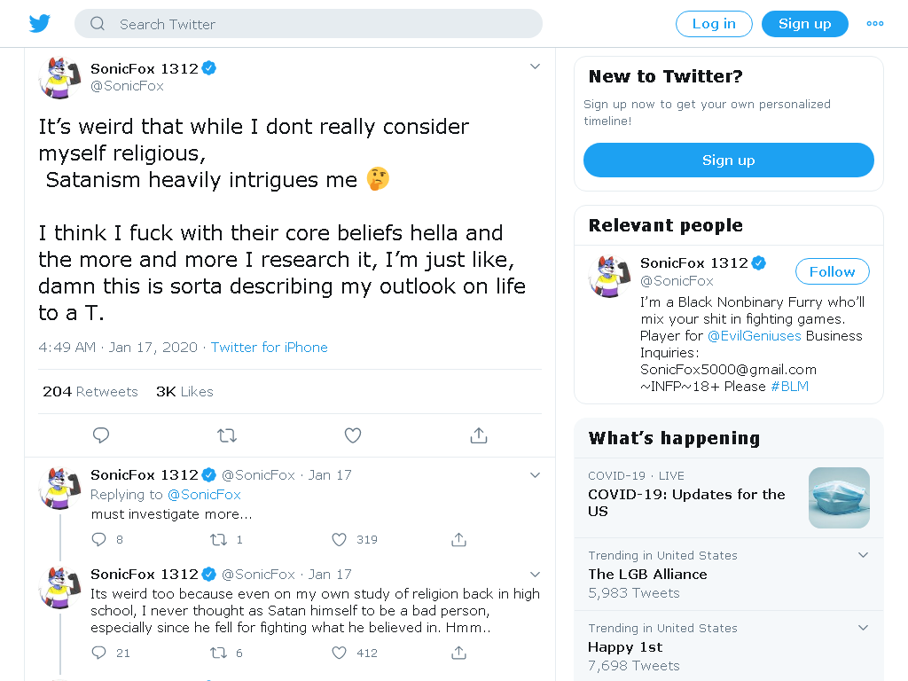
Task: Open options chevron for 'The LGB Alliance' trend
Action: point(863,555)
